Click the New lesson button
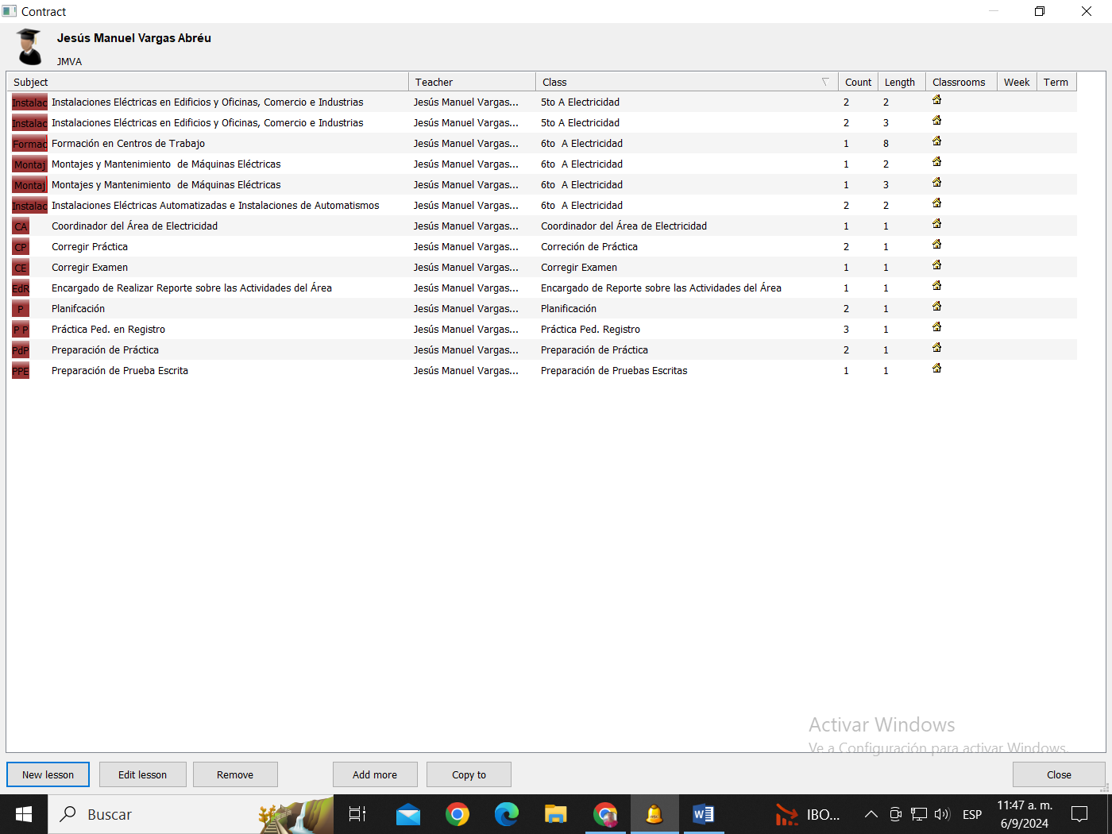The image size is (1112, 834). click(x=48, y=774)
